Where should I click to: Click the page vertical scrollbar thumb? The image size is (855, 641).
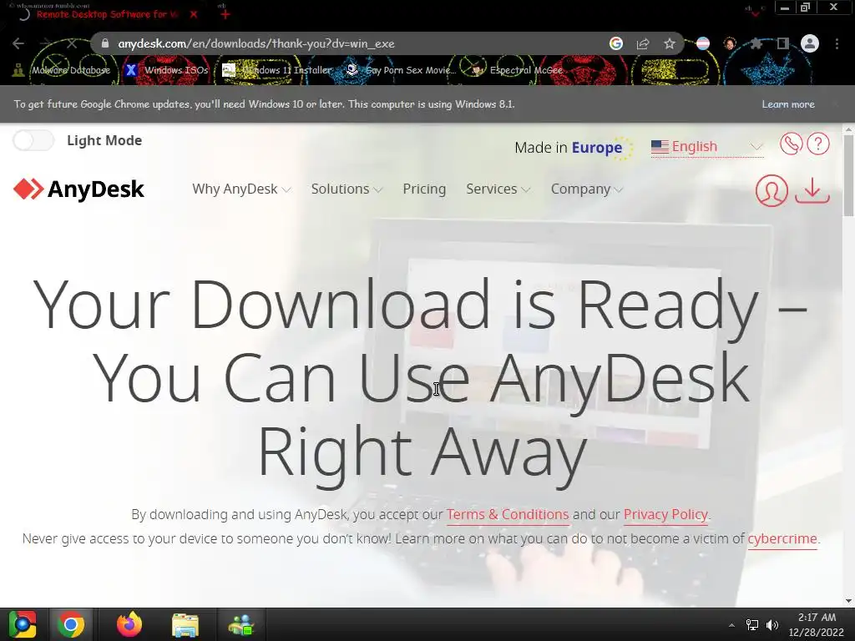point(848,174)
